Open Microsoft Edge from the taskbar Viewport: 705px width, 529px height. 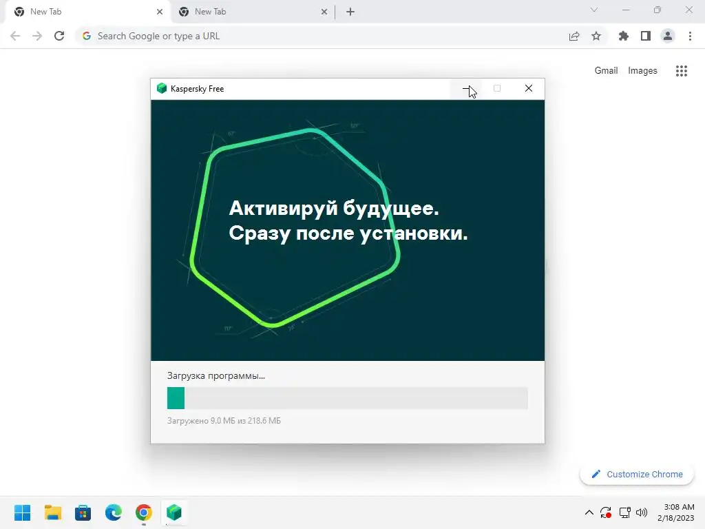click(x=114, y=512)
